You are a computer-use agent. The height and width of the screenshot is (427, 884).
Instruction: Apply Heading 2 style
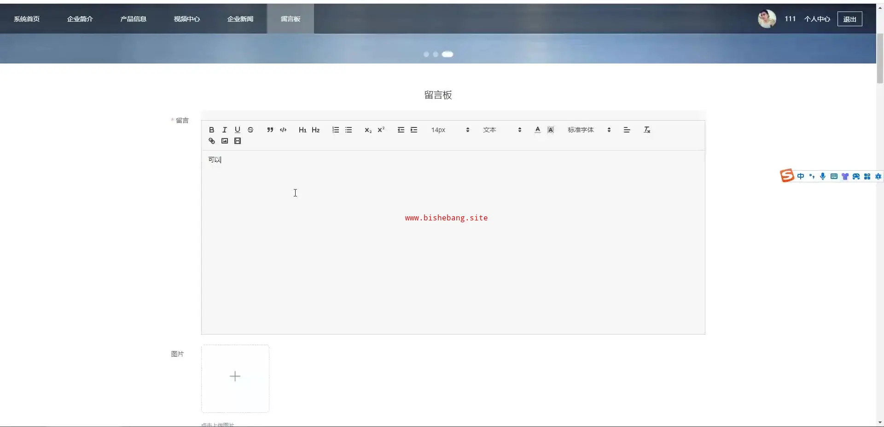[x=315, y=130]
